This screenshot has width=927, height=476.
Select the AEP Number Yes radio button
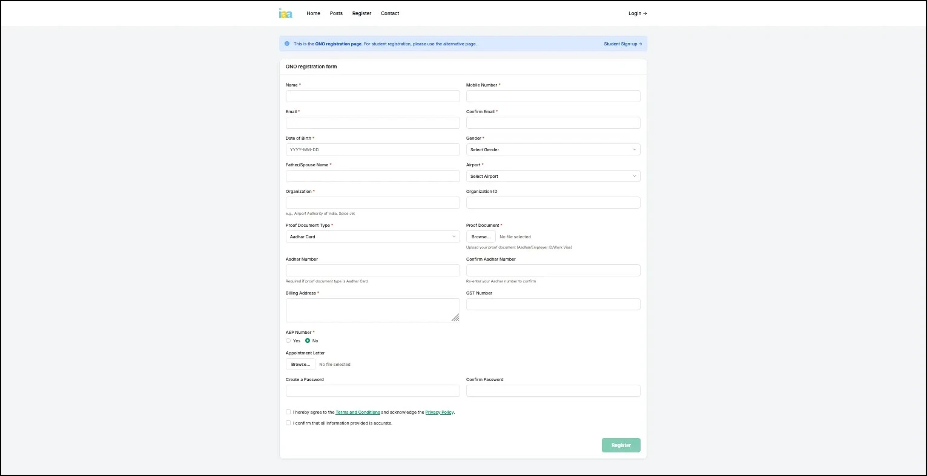point(288,341)
